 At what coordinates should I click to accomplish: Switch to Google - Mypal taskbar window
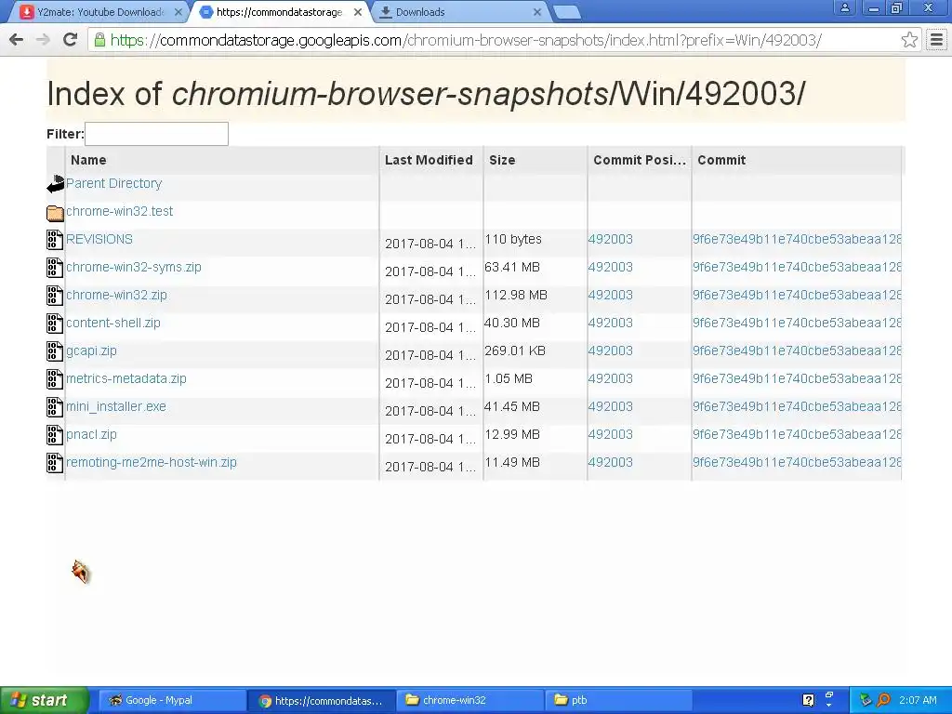(172, 700)
